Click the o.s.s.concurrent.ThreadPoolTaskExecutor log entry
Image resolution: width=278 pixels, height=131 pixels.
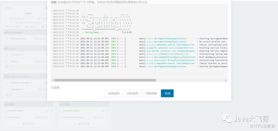point(171,60)
